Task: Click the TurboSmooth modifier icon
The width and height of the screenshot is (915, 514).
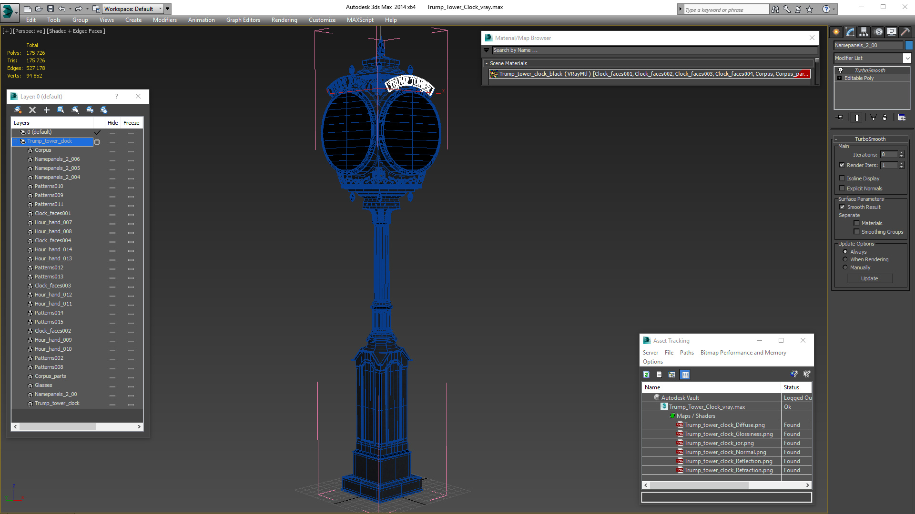Action: [x=840, y=69]
